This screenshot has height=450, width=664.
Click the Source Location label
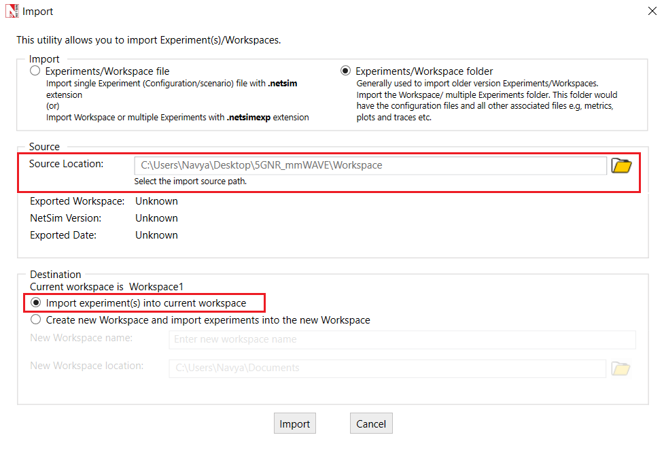(x=66, y=164)
